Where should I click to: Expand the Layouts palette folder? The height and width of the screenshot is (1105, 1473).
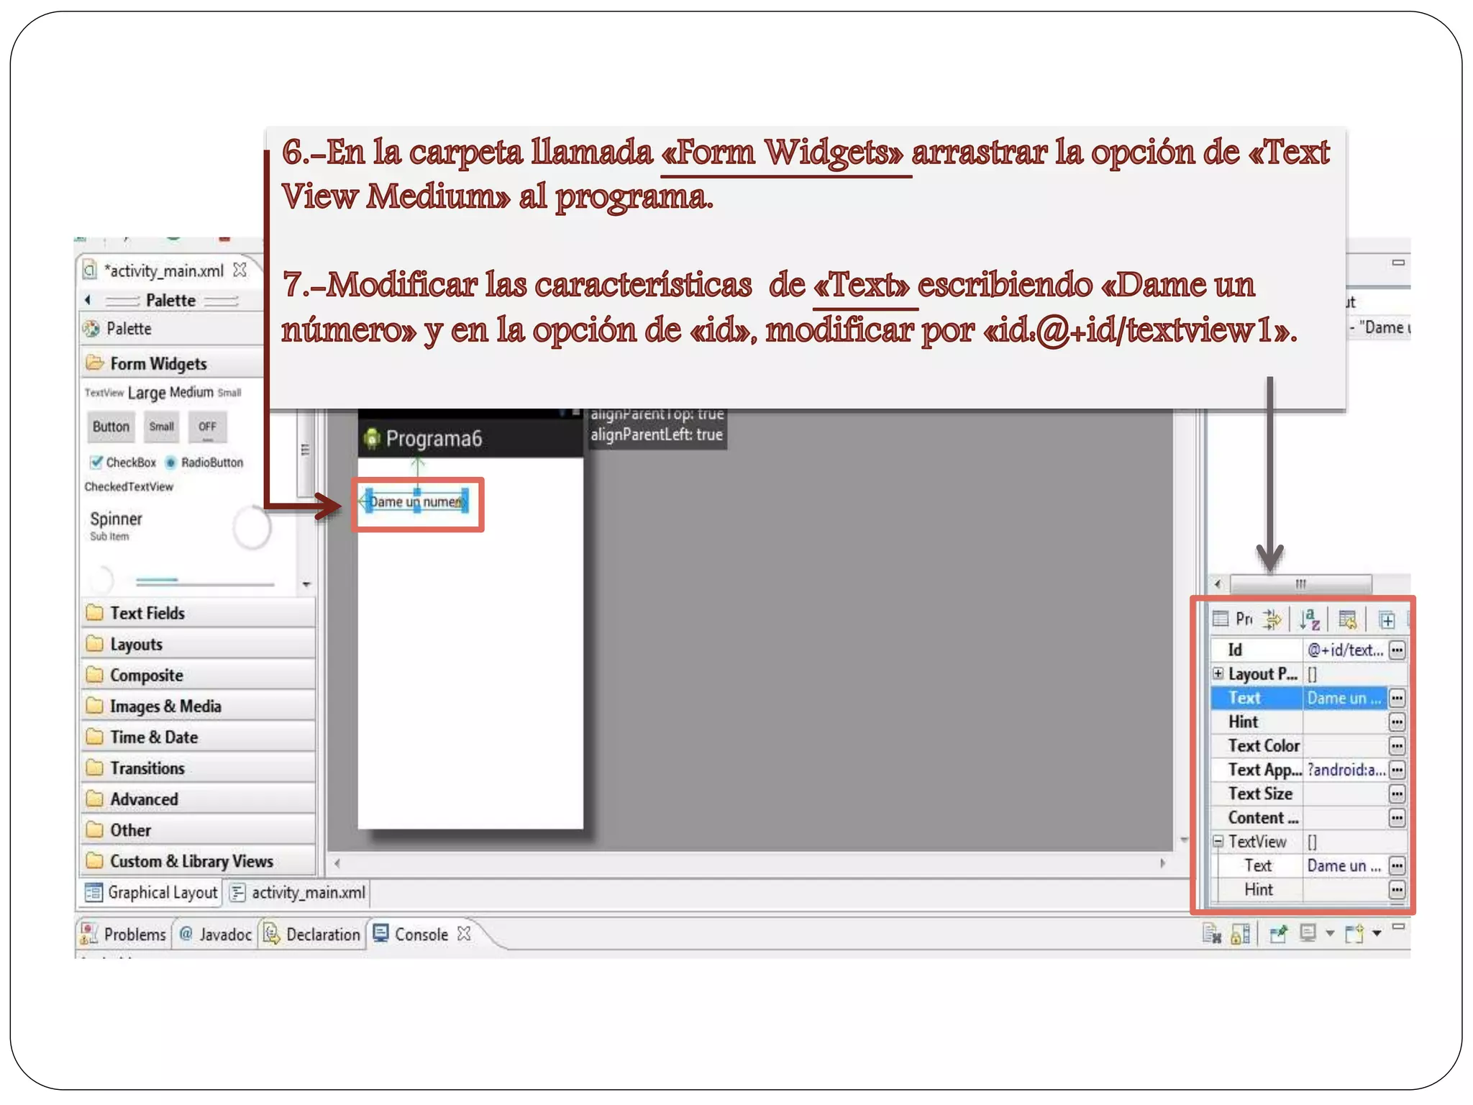click(199, 644)
